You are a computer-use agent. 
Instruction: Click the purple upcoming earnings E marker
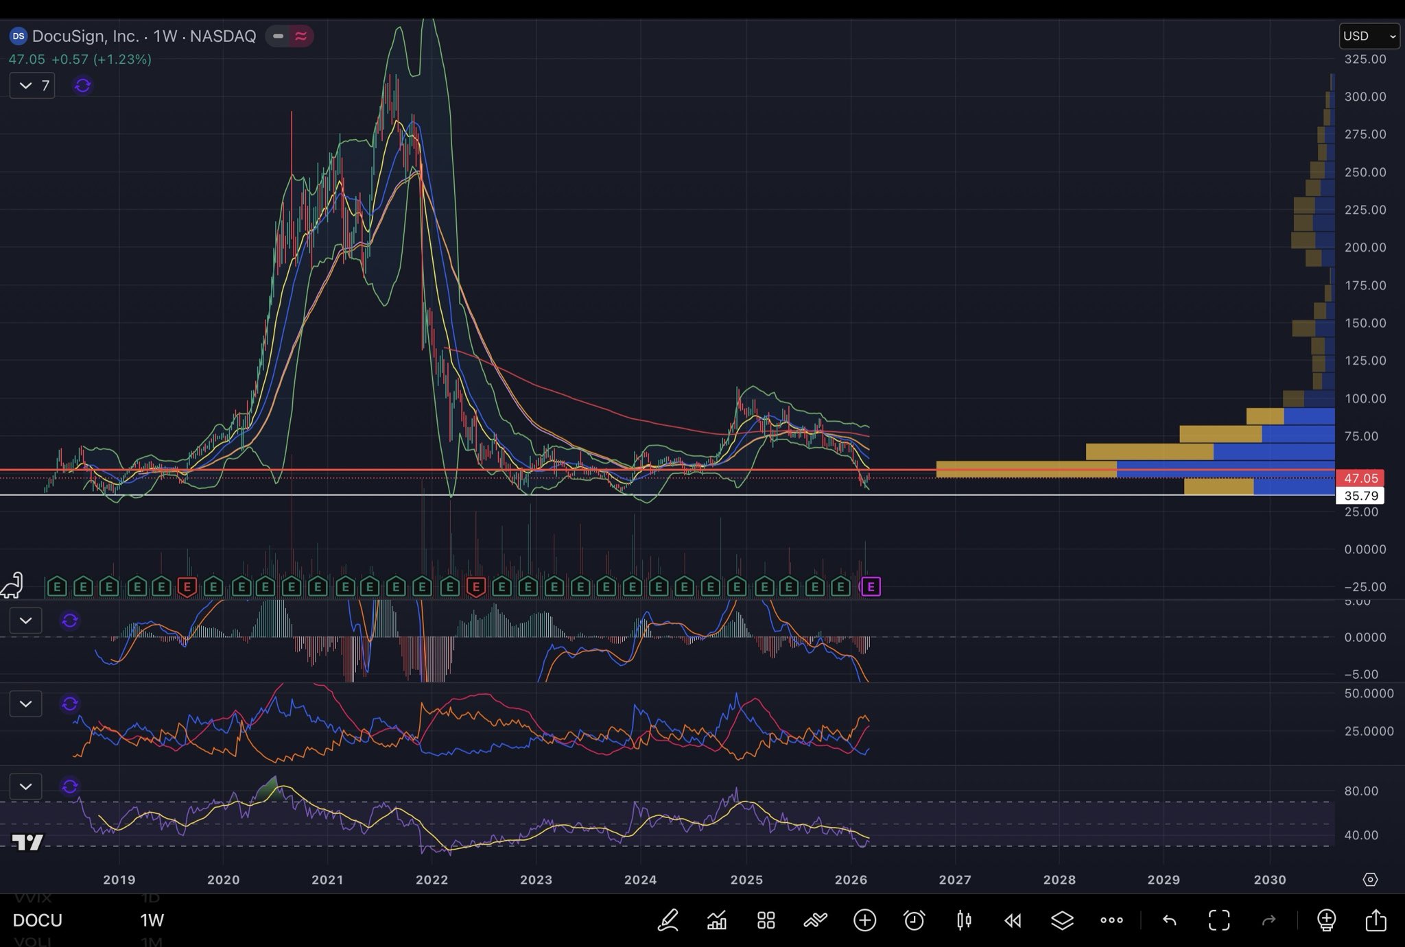click(871, 587)
